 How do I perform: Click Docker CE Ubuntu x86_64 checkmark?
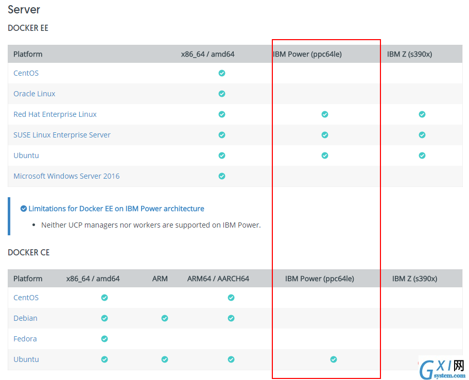[105, 359]
